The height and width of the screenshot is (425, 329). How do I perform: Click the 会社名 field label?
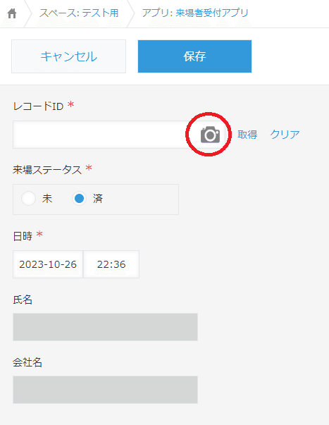click(27, 362)
